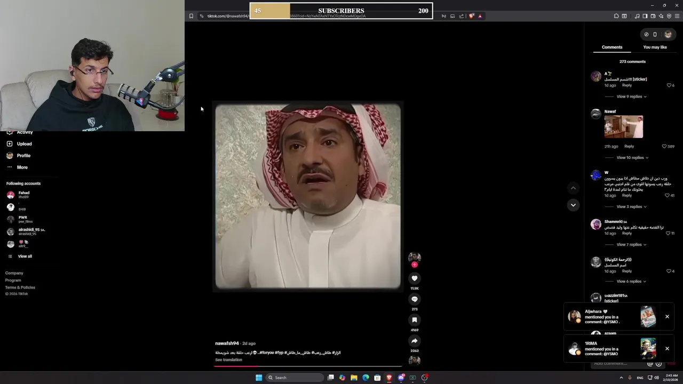Image resolution: width=683 pixels, height=384 pixels.
Task: Open the Brave Wallet icon
Action: tap(653, 16)
